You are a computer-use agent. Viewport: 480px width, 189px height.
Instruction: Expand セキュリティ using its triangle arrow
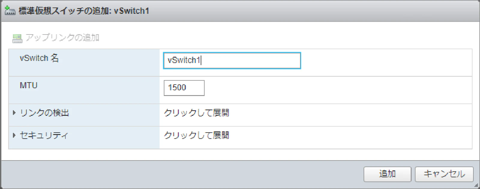click(x=14, y=135)
